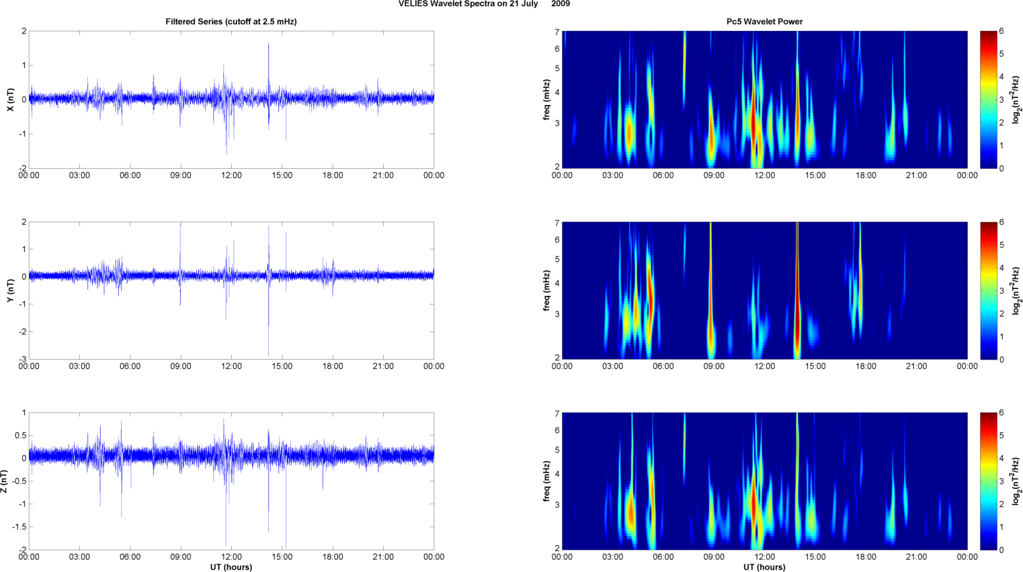
Task: Click the title 'VELIES Wavelet Spectra on 21 July'
Action: (468, 4)
